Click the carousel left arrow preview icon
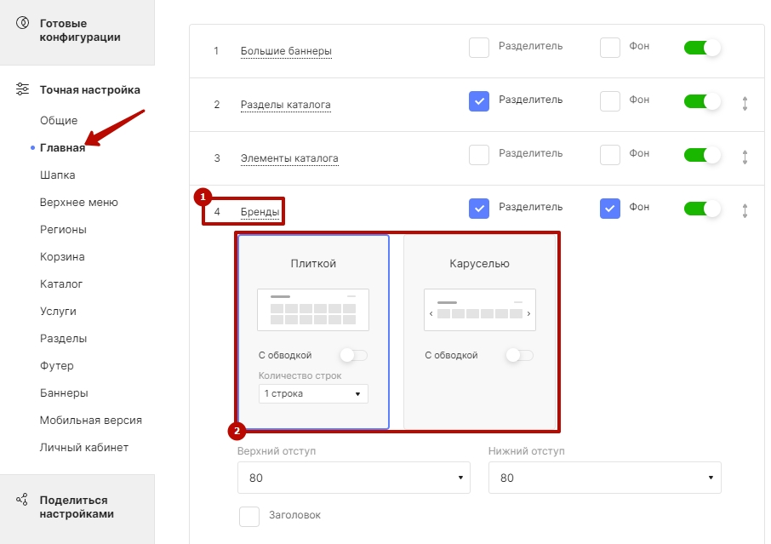The height and width of the screenshot is (544, 771). coord(431,314)
